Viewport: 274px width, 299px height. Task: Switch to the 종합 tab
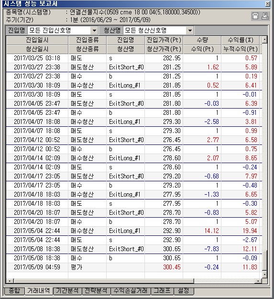tap(14, 291)
